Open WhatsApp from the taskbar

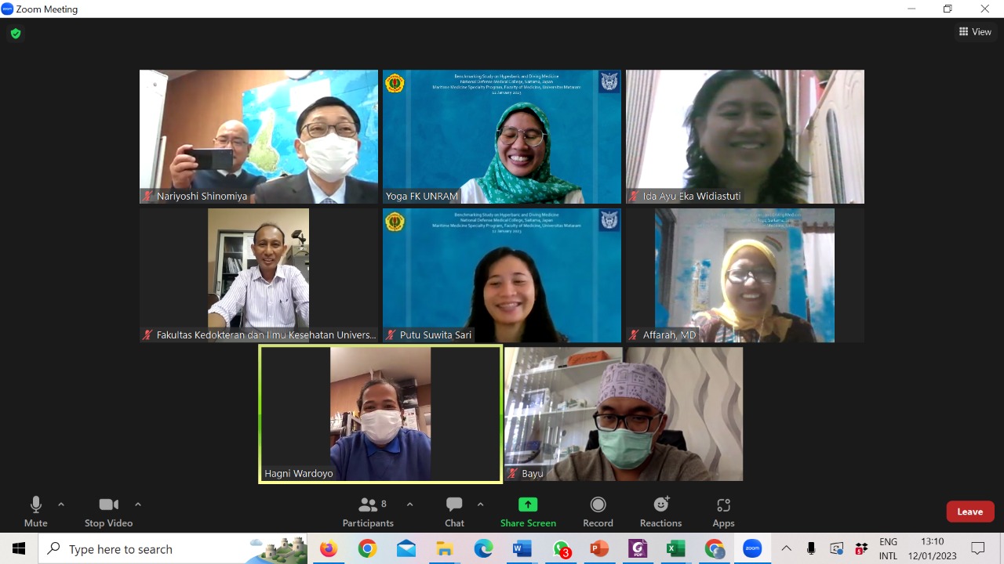coord(561,548)
